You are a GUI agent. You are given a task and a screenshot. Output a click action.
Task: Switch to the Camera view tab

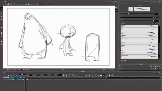tap(107, 2)
